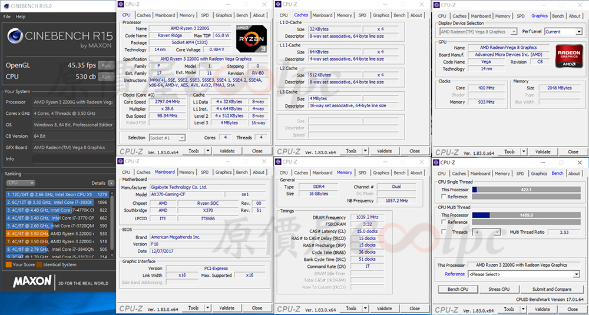Click the CPU-Z title icon in the Caches window
The image size is (589, 315).
point(279,4)
